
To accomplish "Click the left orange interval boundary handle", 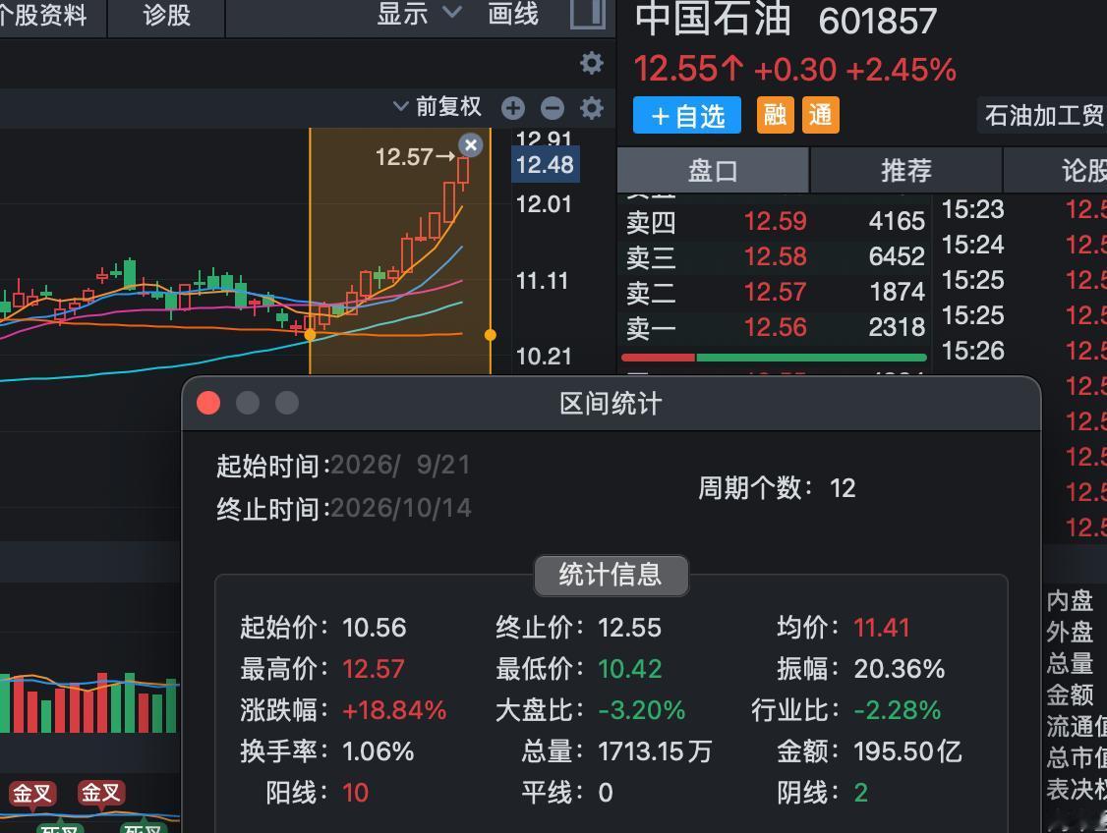I will coord(310,335).
